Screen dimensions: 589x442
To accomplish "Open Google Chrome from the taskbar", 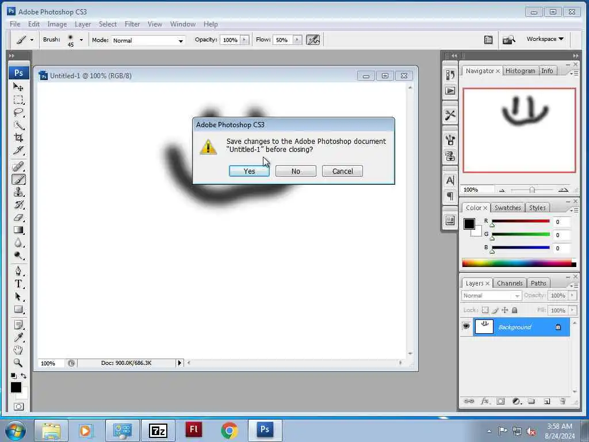I will point(229,430).
